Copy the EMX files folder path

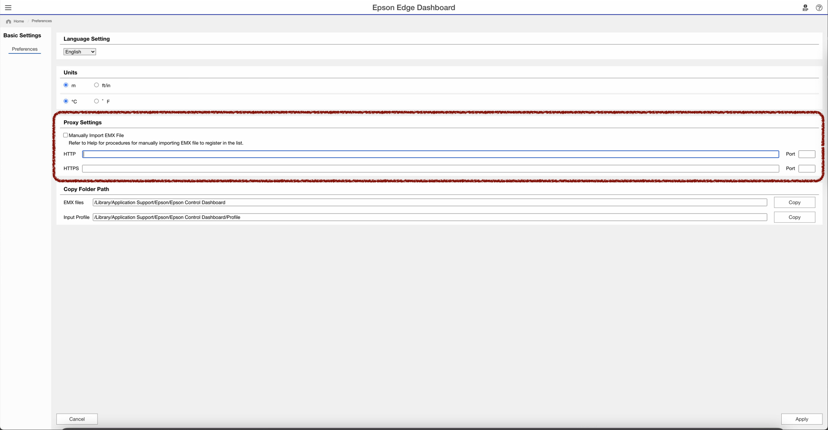794,202
